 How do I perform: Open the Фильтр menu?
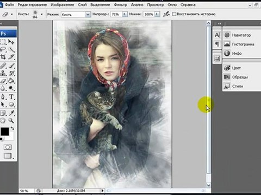(120, 5)
